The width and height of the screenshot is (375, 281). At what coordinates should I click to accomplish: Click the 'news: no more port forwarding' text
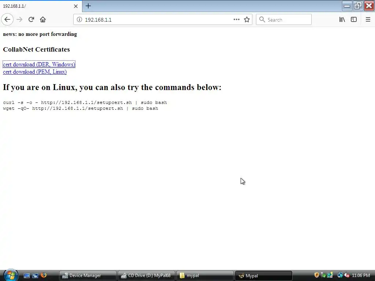[x=40, y=34]
